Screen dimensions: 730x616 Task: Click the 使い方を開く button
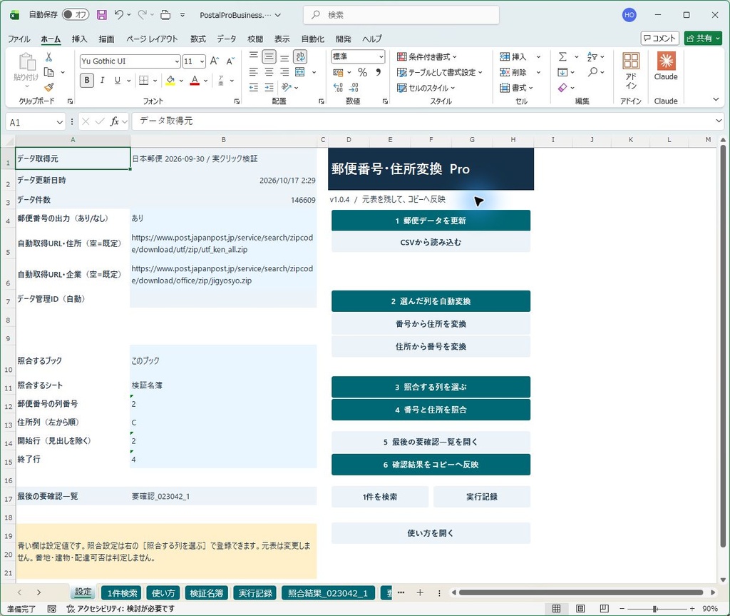(x=431, y=533)
